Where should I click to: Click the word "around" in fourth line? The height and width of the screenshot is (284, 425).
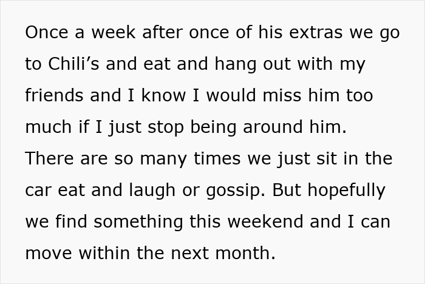[x=273, y=127]
